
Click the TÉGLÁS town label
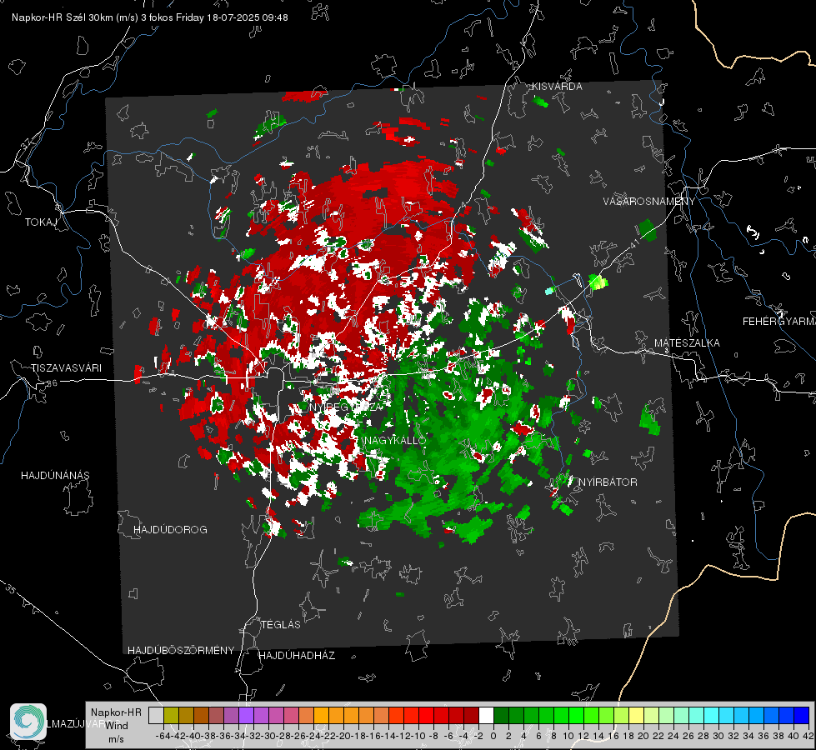point(281,625)
